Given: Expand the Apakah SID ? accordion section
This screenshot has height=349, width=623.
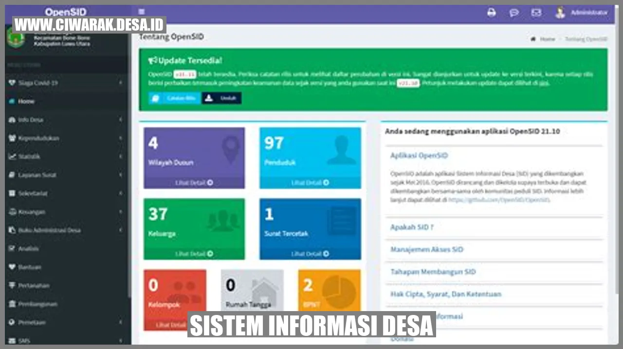Looking at the screenshot, I should pos(412,227).
